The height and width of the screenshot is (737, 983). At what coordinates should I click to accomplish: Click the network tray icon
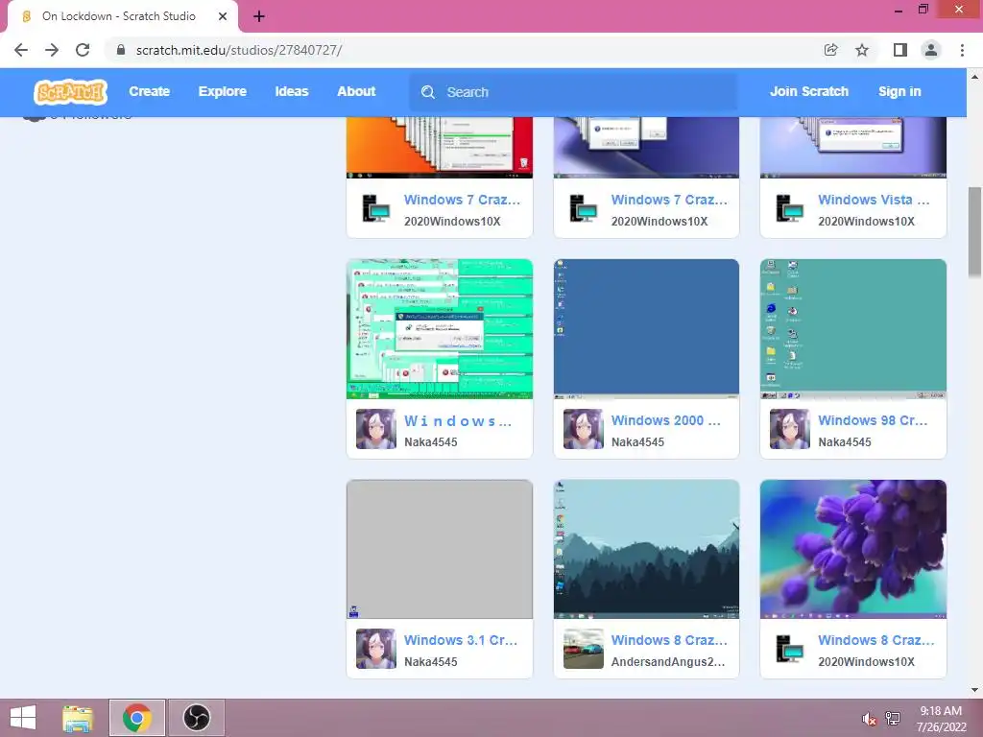click(893, 719)
